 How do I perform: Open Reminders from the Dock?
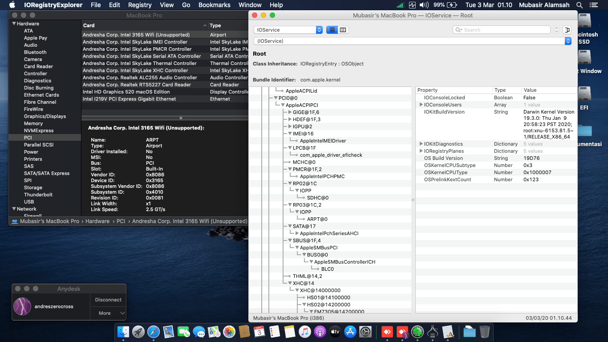275,331
